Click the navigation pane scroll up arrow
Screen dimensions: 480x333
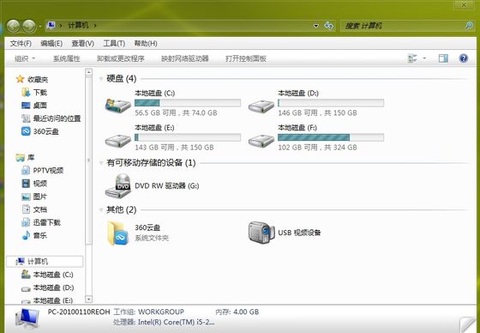pyautogui.click(x=88, y=72)
